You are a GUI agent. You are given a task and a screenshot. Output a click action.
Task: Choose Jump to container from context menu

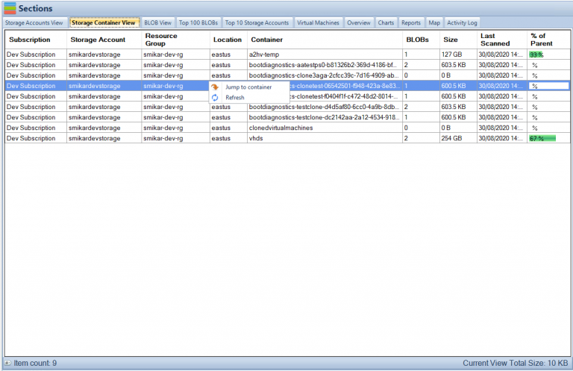tap(249, 87)
